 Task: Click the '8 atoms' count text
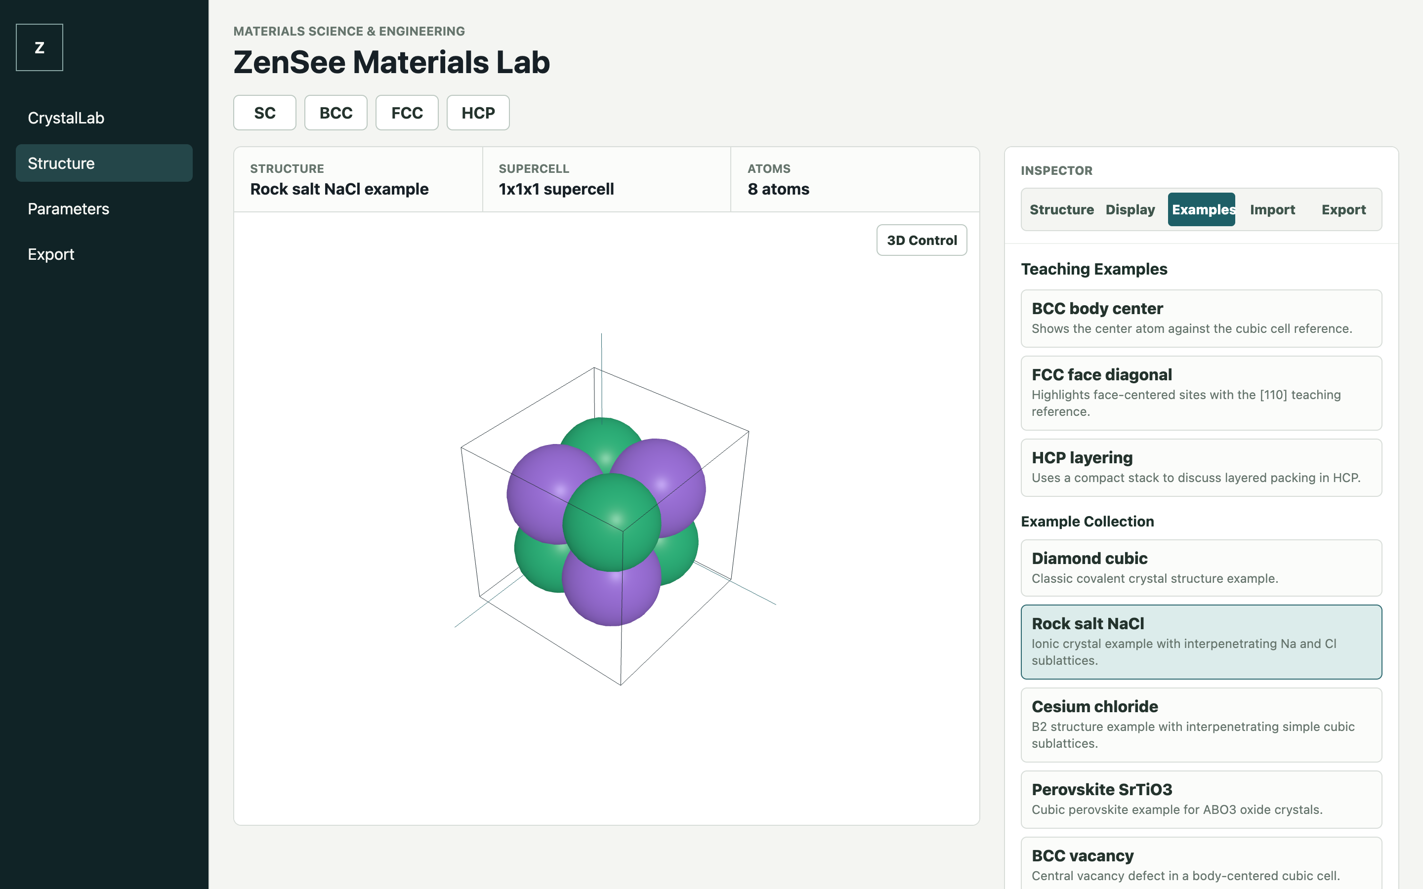[778, 189]
